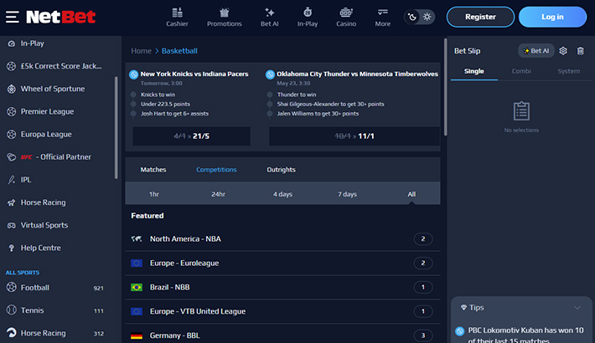Click the PBC Lokomotiv Kuban tip basketball icon
The width and height of the screenshot is (595, 343).
[459, 331]
